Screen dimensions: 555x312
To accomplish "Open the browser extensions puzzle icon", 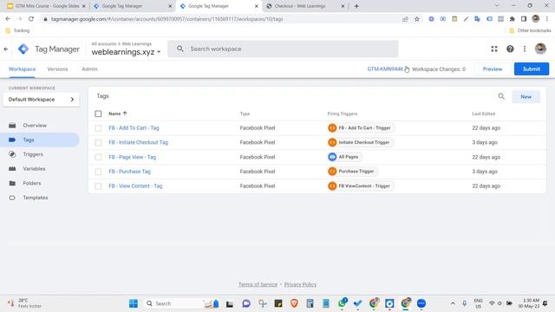I will coord(513,19).
